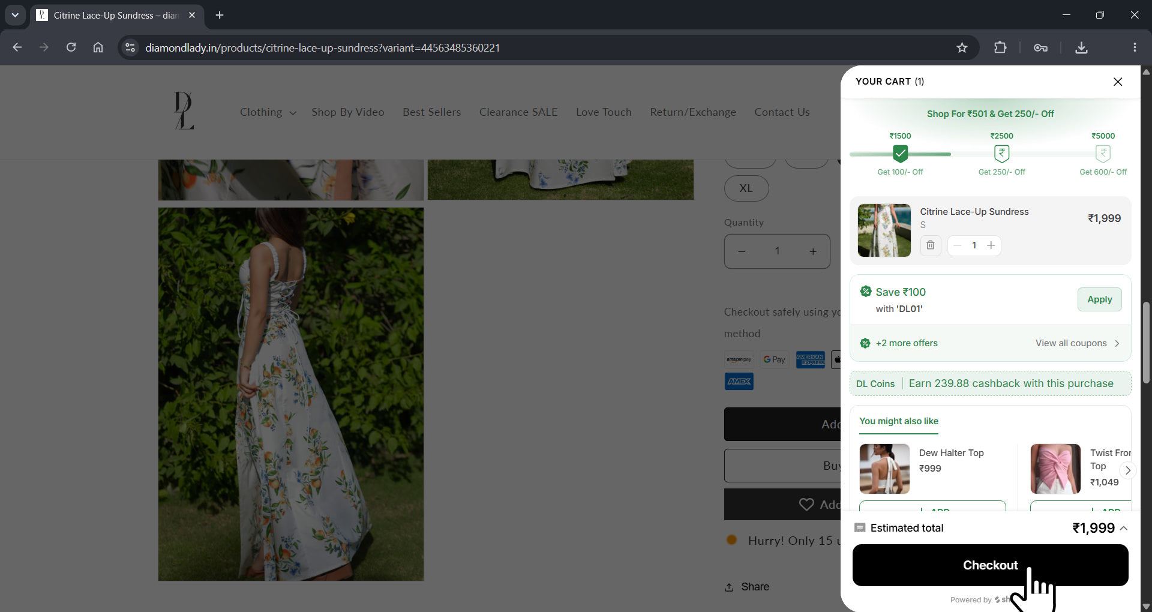Click the +2 more offers text

tap(906, 343)
